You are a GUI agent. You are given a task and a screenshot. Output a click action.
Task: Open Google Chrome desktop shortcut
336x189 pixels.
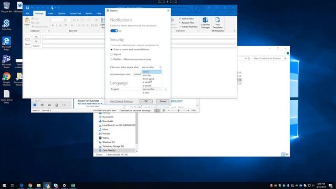[6, 79]
